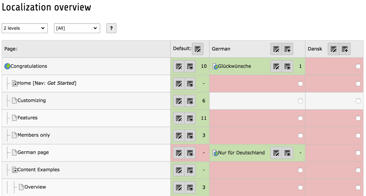Edit default page properties for Congratulations
This screenshot has width=366, height=196.
(179, 66)
